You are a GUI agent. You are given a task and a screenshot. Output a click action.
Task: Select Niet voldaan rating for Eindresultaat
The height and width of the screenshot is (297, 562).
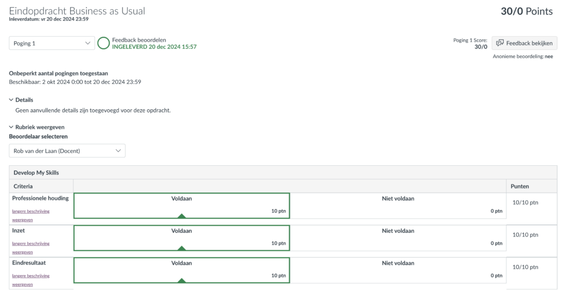(398, 270)
